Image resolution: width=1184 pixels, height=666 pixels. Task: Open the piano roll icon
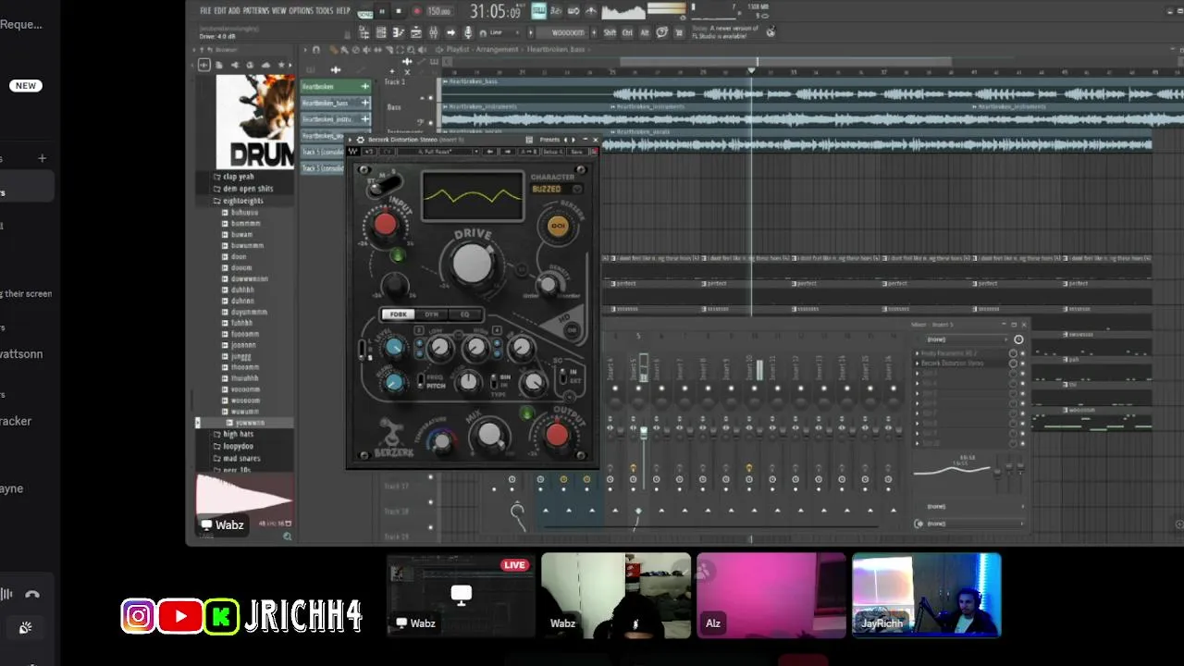(398, 32)
